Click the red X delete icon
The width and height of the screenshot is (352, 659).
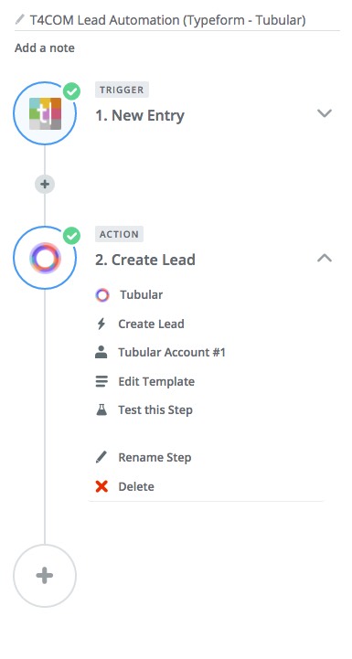click(x=101, y=486)
